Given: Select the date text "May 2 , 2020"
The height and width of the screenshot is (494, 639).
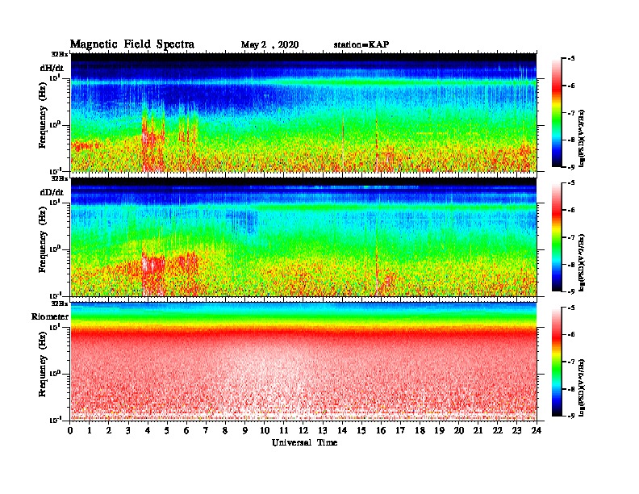Looking at the screenshot, I should point(269,45).
